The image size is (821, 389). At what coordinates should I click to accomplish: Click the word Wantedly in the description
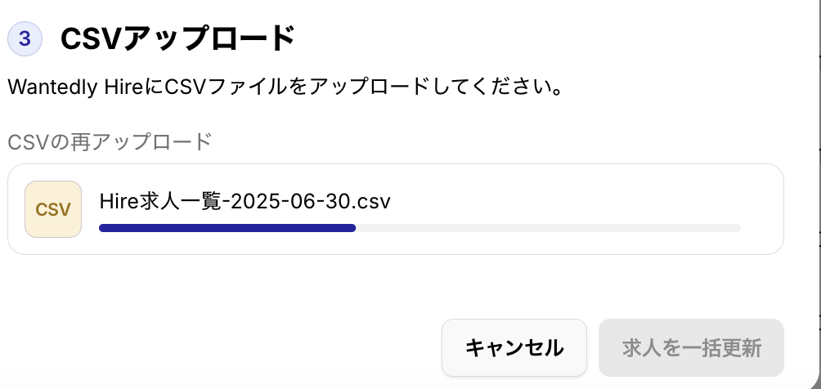point(52,87)
